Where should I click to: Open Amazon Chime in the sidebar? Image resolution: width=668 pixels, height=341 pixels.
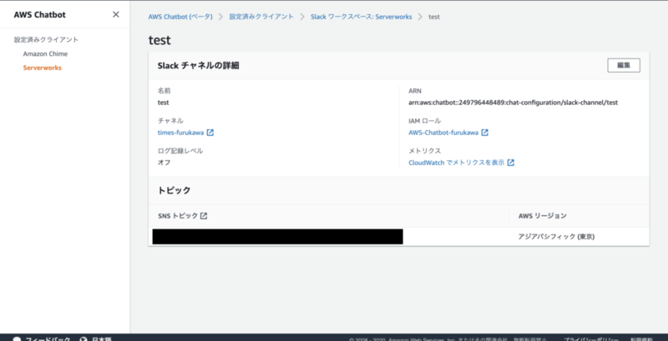click(x=45, y=54)
